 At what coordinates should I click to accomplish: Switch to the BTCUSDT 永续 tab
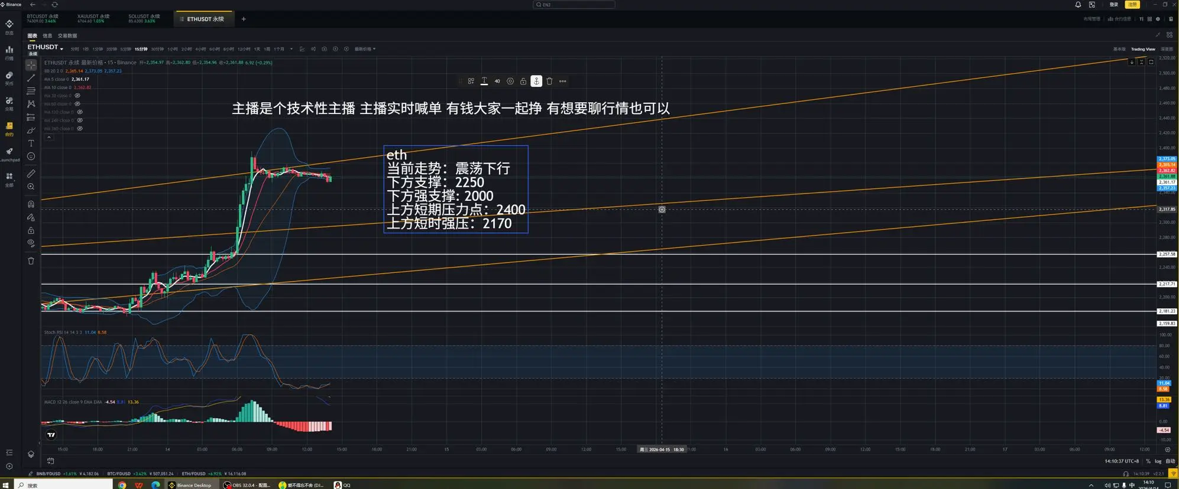[x=43, y=19]
